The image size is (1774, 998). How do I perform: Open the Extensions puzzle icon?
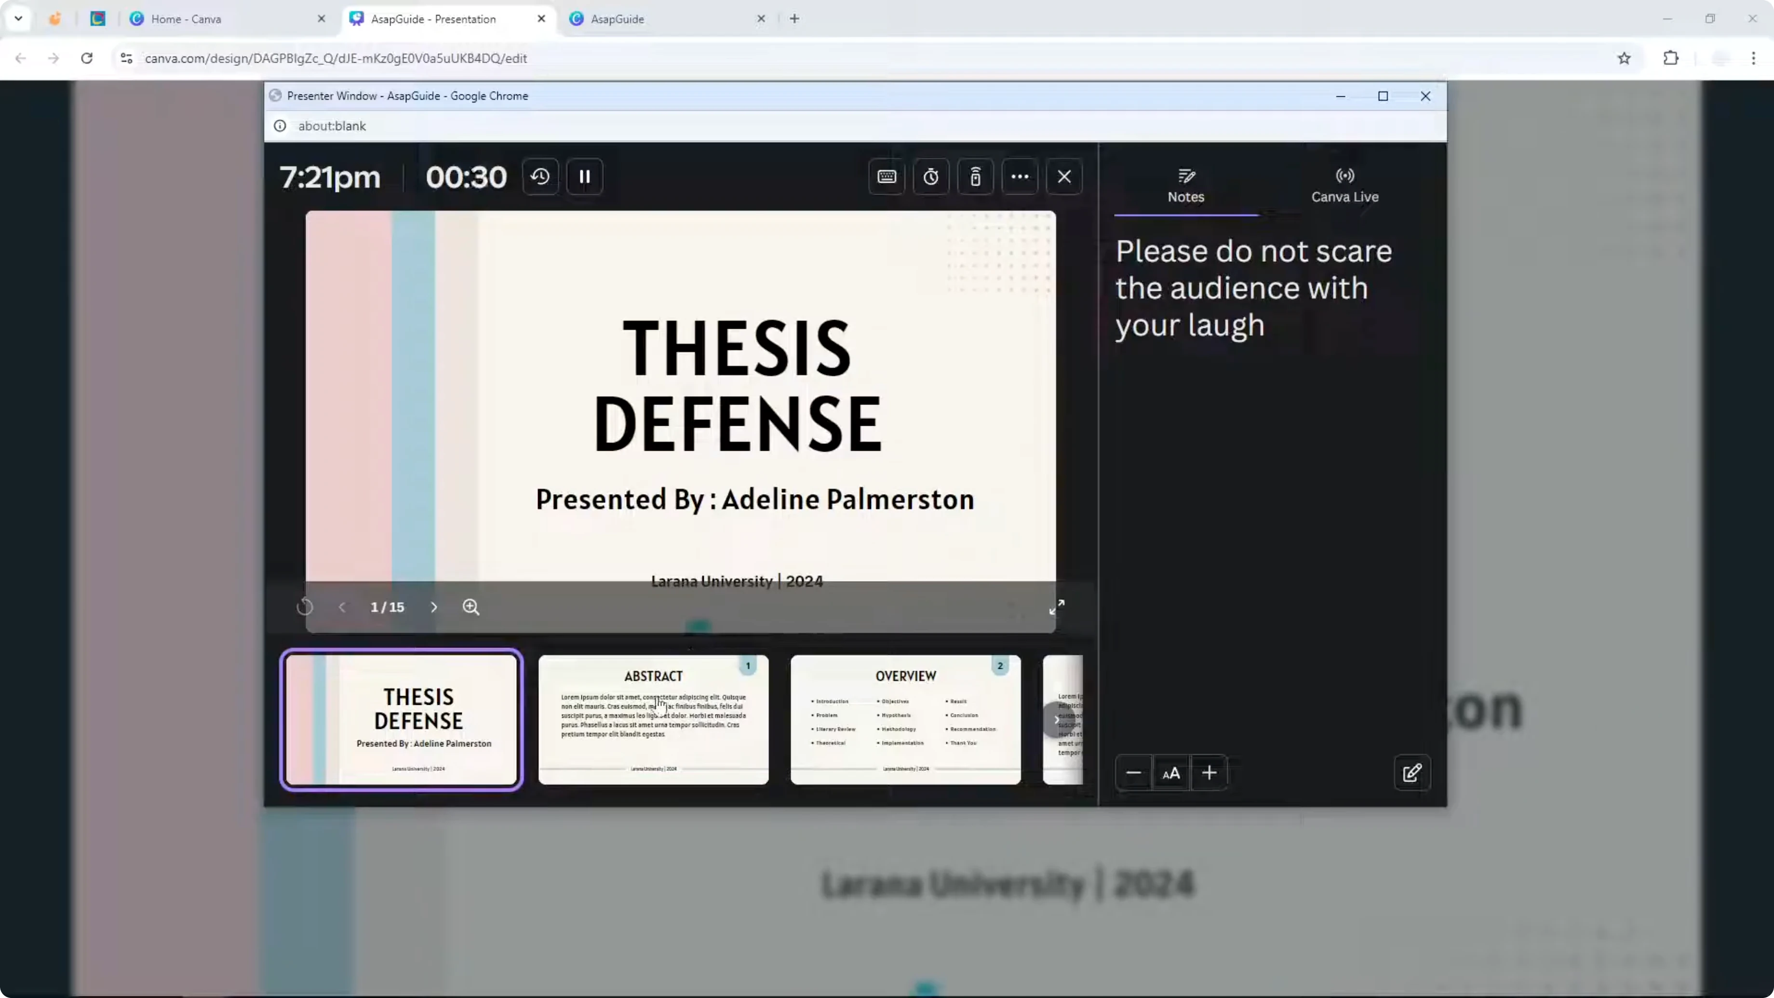tap(1671, 58)
